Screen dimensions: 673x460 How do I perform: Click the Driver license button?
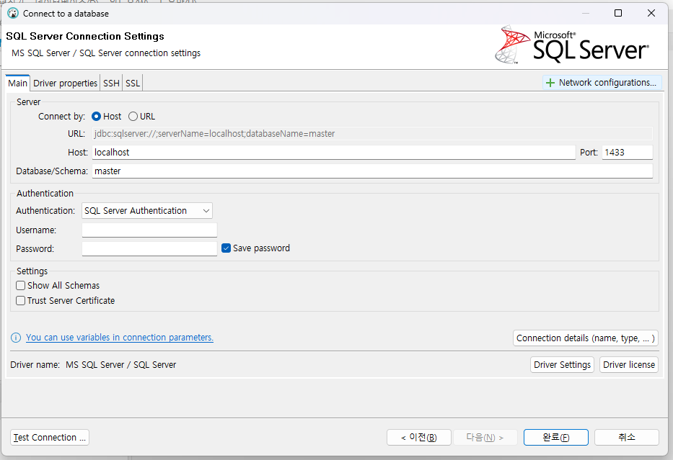click(629, 364)
